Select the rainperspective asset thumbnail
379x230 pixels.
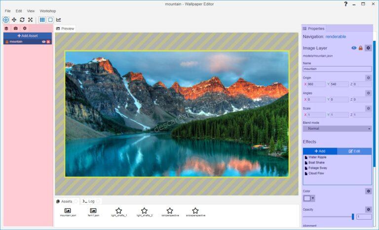(170, 212)
